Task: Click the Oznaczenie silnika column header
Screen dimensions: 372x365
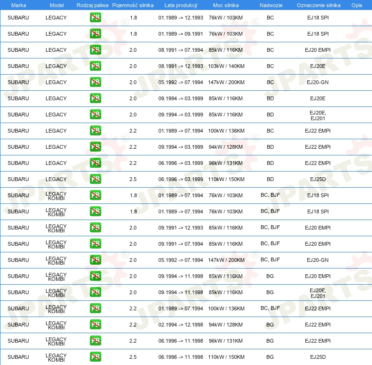Action: (x=319, y=5)
